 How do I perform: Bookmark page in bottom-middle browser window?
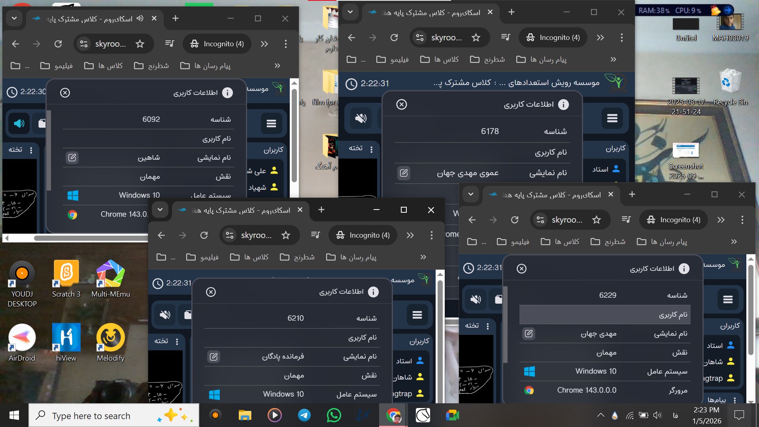pos(285,236)
